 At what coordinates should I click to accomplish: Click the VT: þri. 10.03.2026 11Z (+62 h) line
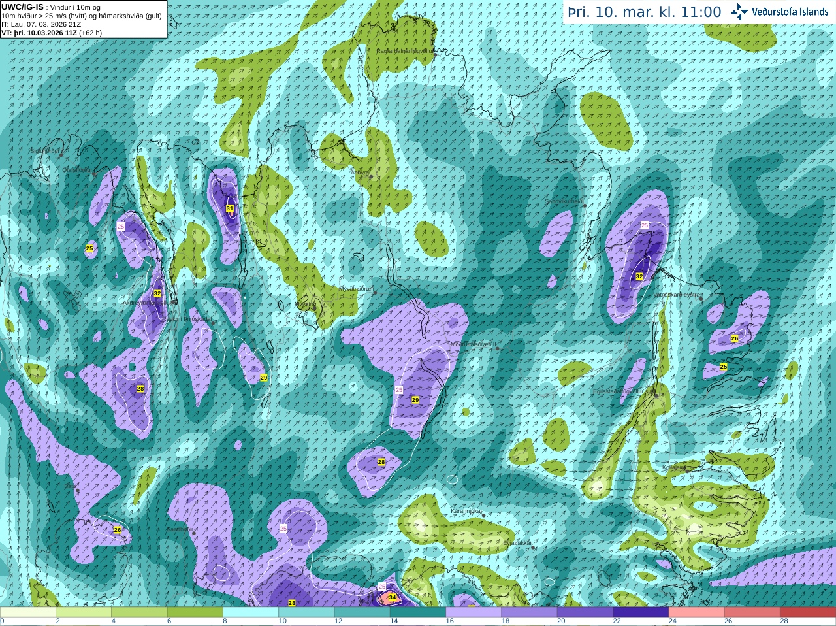(x=52, y=33)
